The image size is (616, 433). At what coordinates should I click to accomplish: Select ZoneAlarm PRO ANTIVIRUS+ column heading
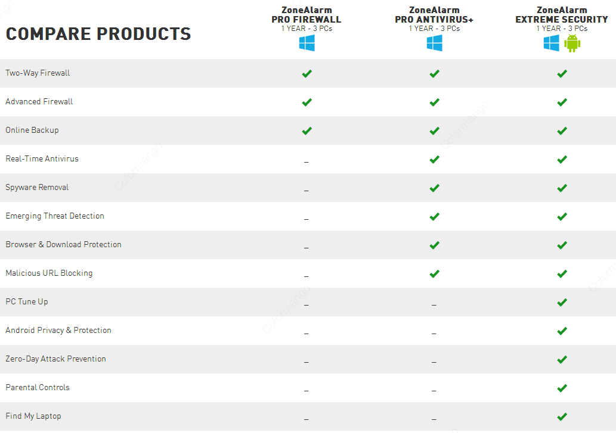434,19
